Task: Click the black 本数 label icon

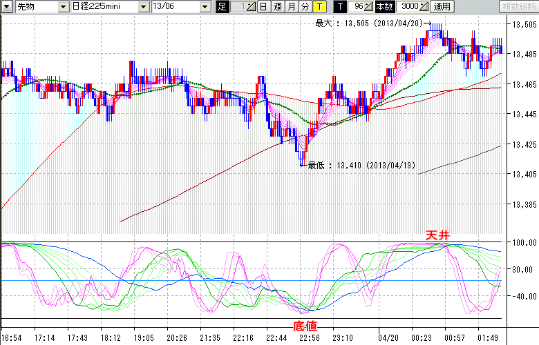Action: (386, 7)
